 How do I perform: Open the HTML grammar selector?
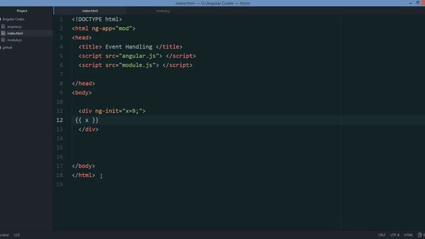click(408, 235)
